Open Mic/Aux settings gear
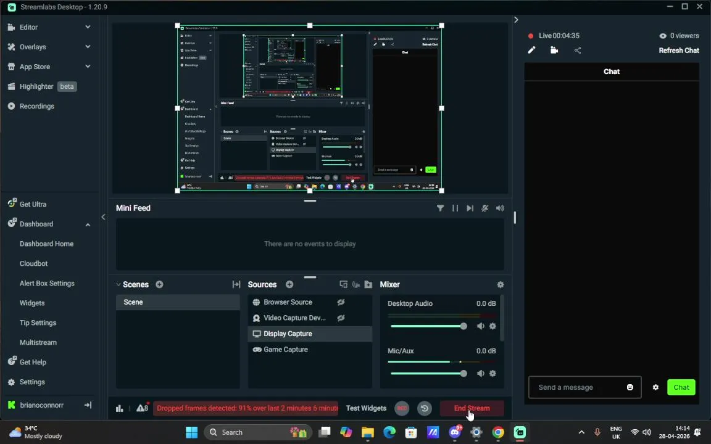The height and width of the screenshot is (444, 711). coord(493,373)
